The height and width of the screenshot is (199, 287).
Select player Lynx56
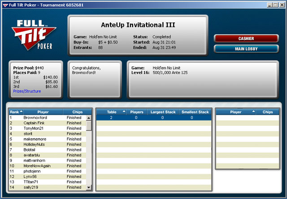pos(48,177)
